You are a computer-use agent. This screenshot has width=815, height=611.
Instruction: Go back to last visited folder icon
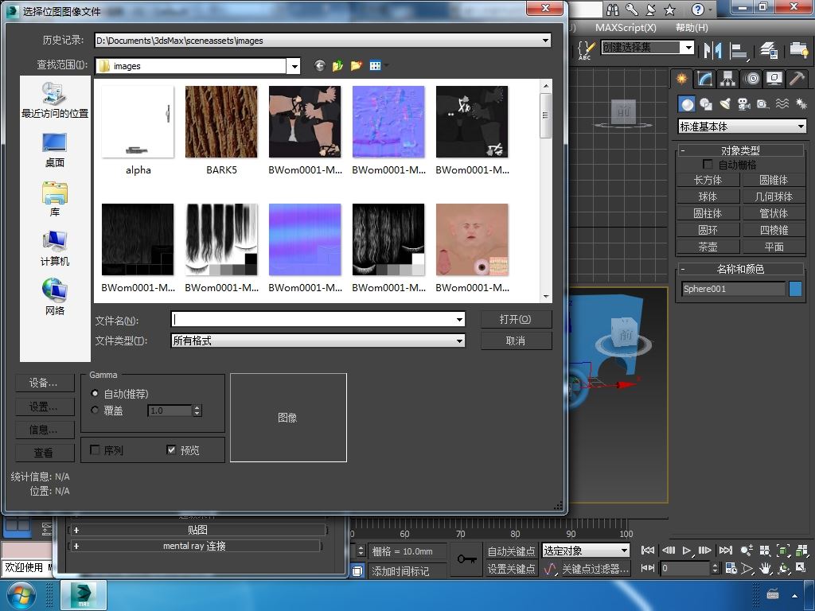(x=320, y=65)
